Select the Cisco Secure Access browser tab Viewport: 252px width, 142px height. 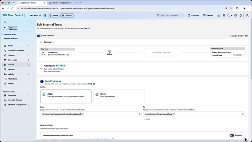(31, 3)
